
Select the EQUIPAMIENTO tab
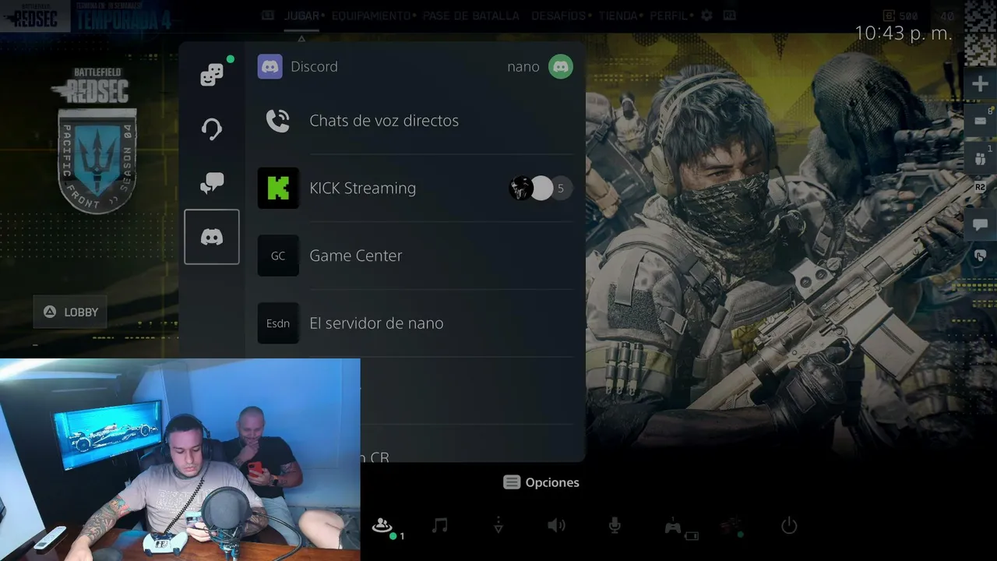[371, 16]
